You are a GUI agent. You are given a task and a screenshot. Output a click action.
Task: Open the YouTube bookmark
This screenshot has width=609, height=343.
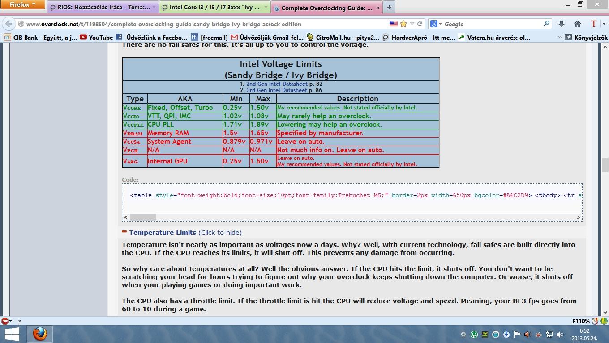(96, 38)
